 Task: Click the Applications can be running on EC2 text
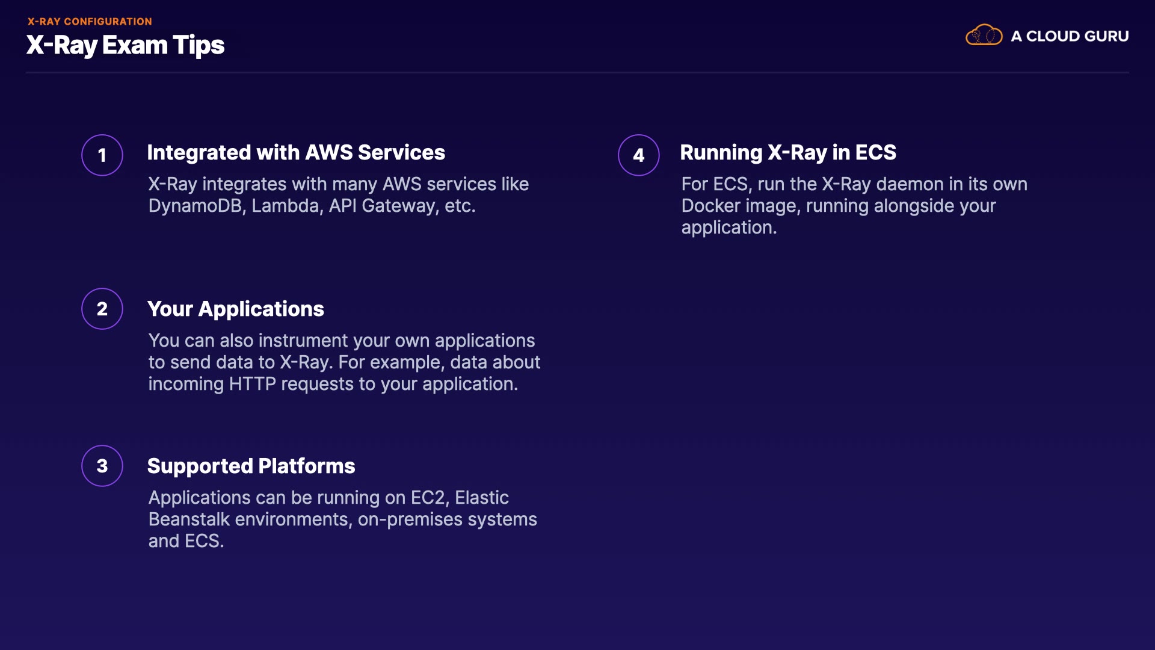328,498
